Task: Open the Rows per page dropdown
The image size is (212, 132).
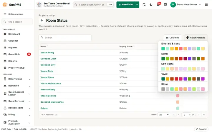Action: 163,115
